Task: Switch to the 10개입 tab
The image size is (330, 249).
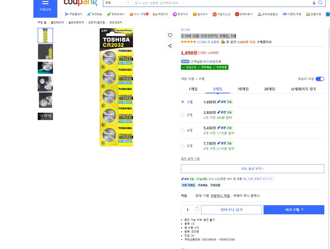Action: click(x=243, y=89)
